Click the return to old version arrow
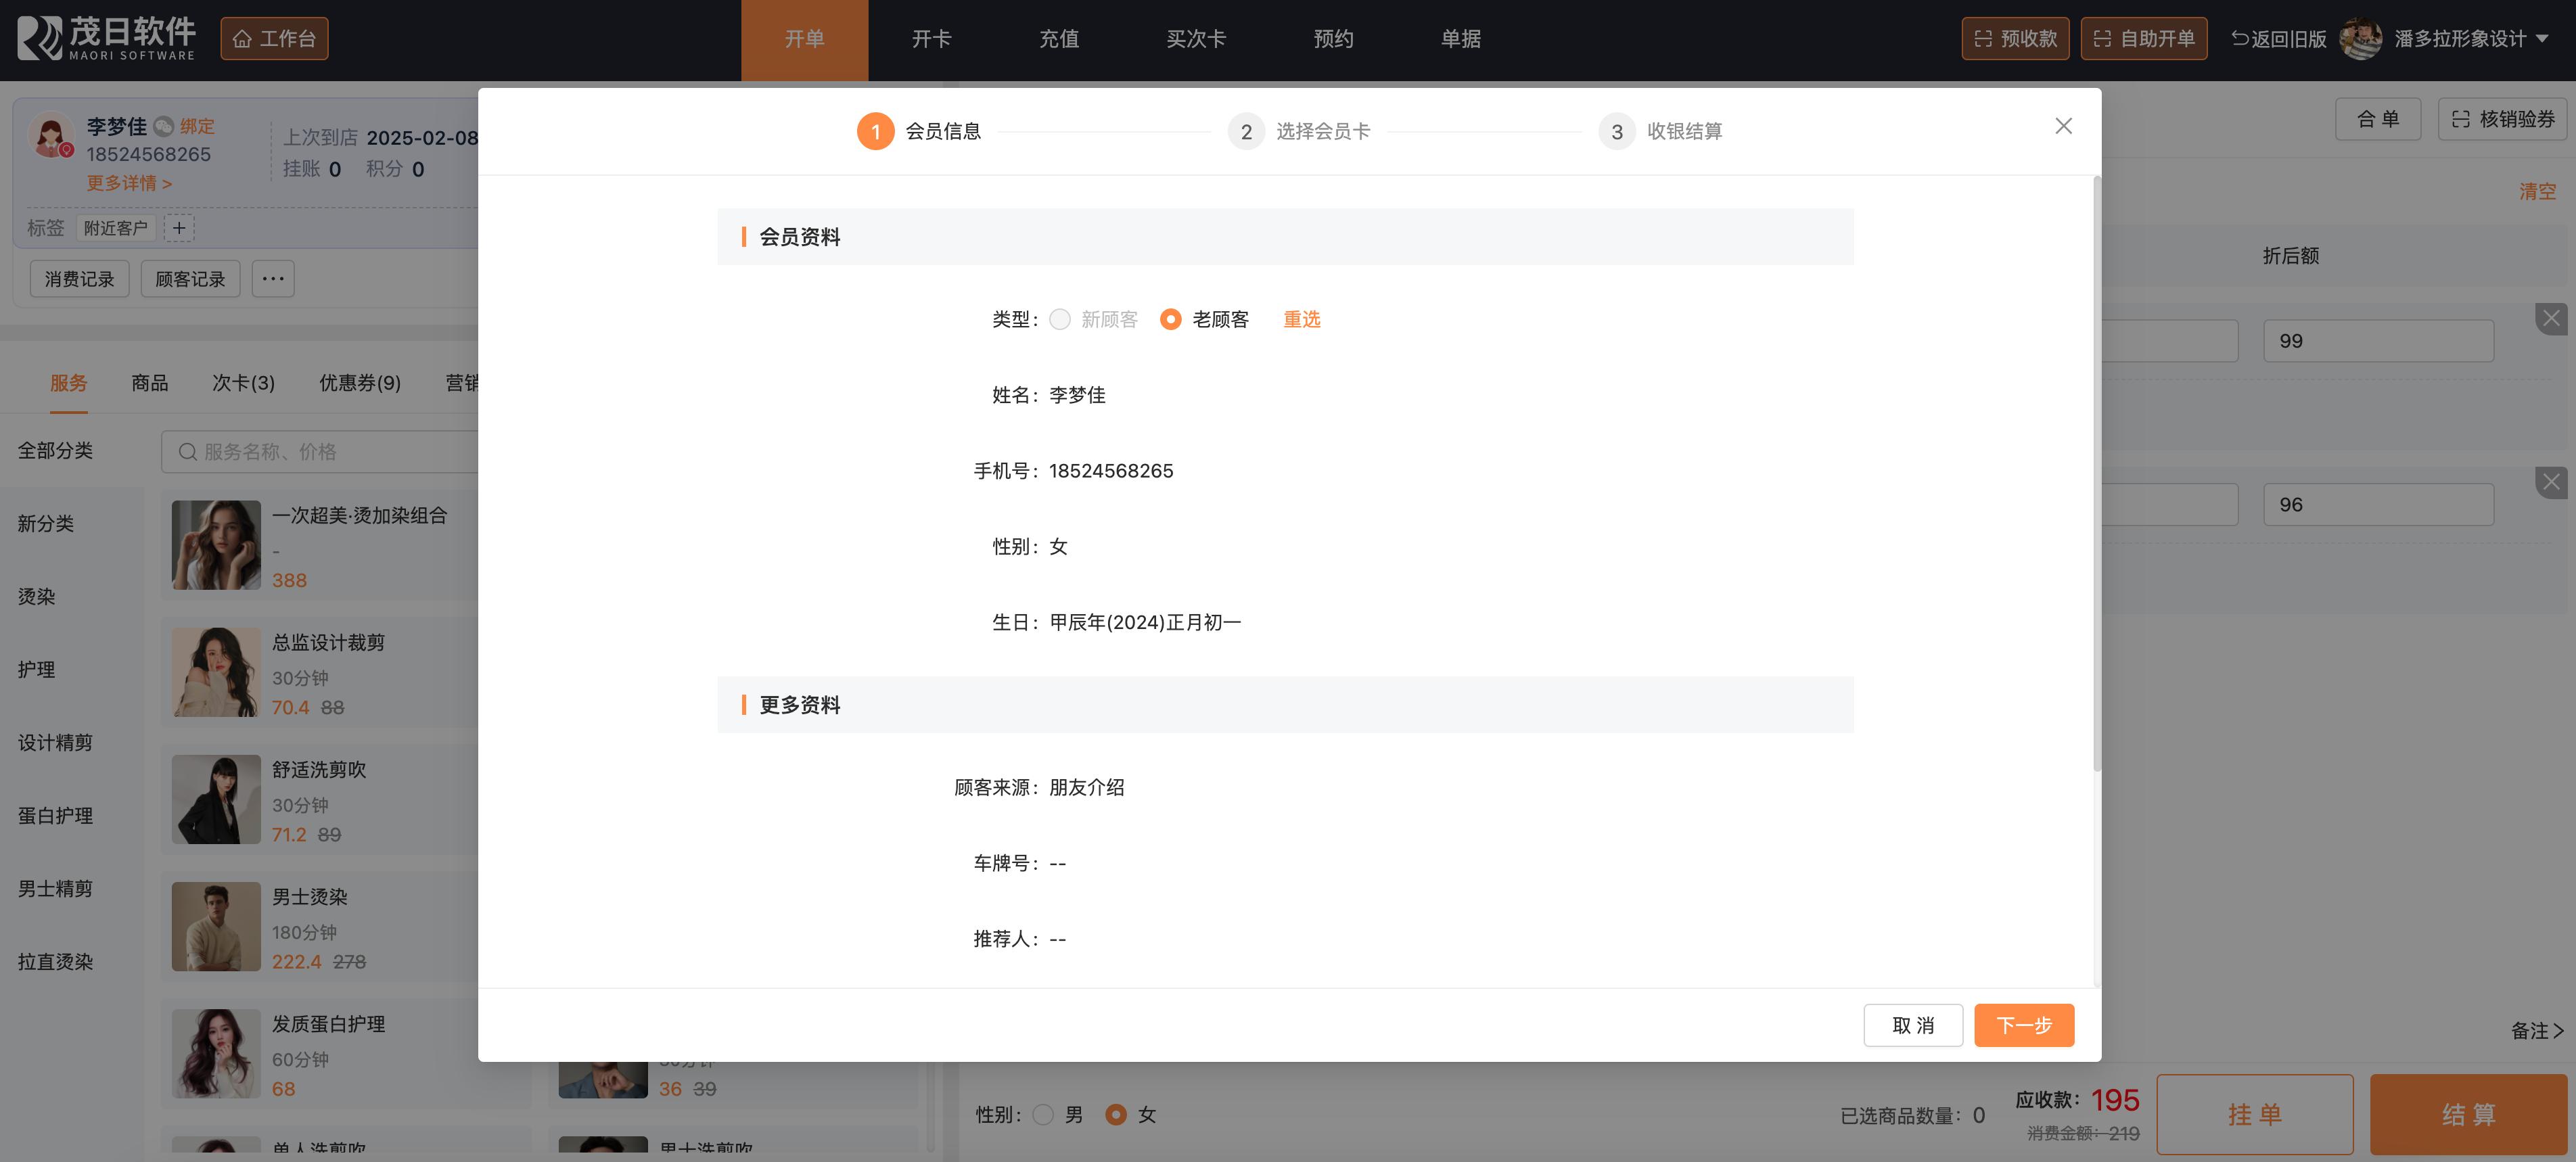The width and height of the screenshot is (2576, 1162). point(2240,39)
